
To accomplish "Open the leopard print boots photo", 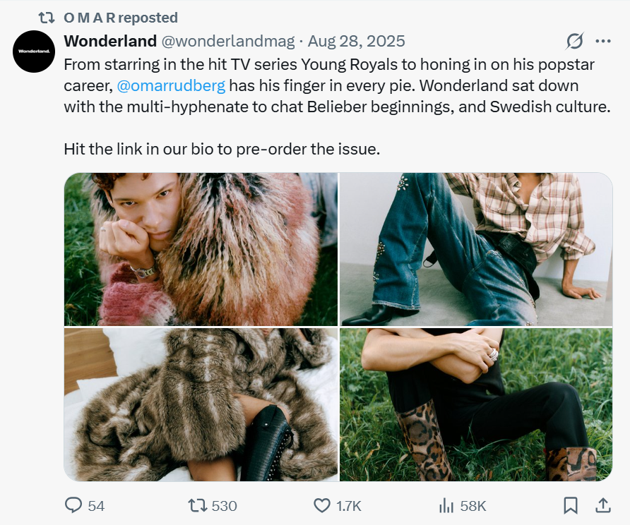I will click(476, 404).
